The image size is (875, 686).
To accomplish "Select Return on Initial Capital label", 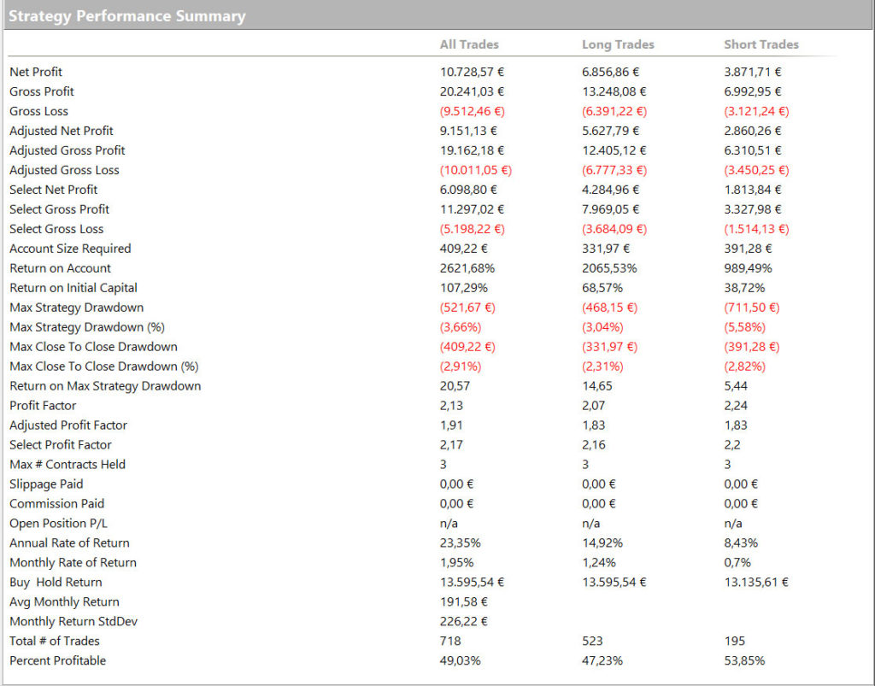I will pos(73,288).
